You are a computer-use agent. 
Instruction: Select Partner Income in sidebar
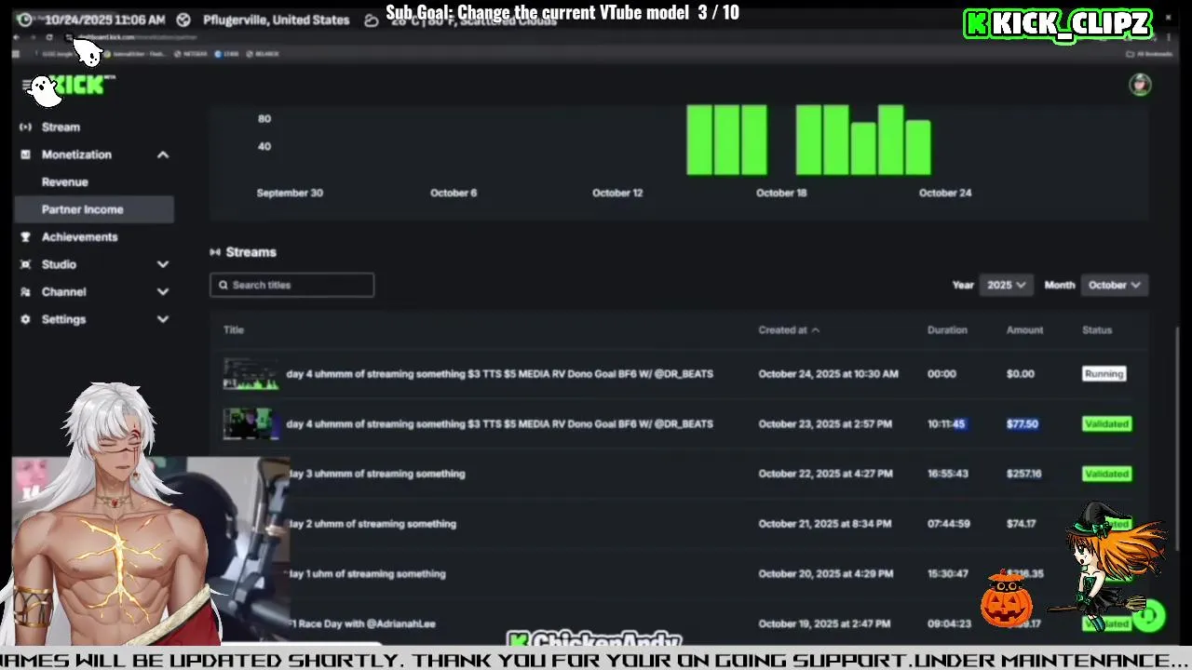tap(94, 209)
